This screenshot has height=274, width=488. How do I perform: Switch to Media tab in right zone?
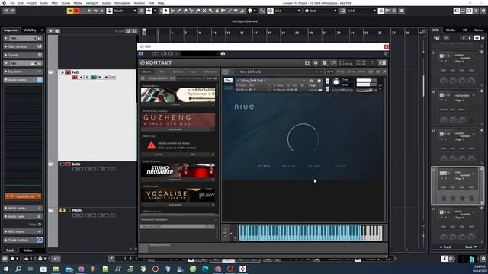451,30
